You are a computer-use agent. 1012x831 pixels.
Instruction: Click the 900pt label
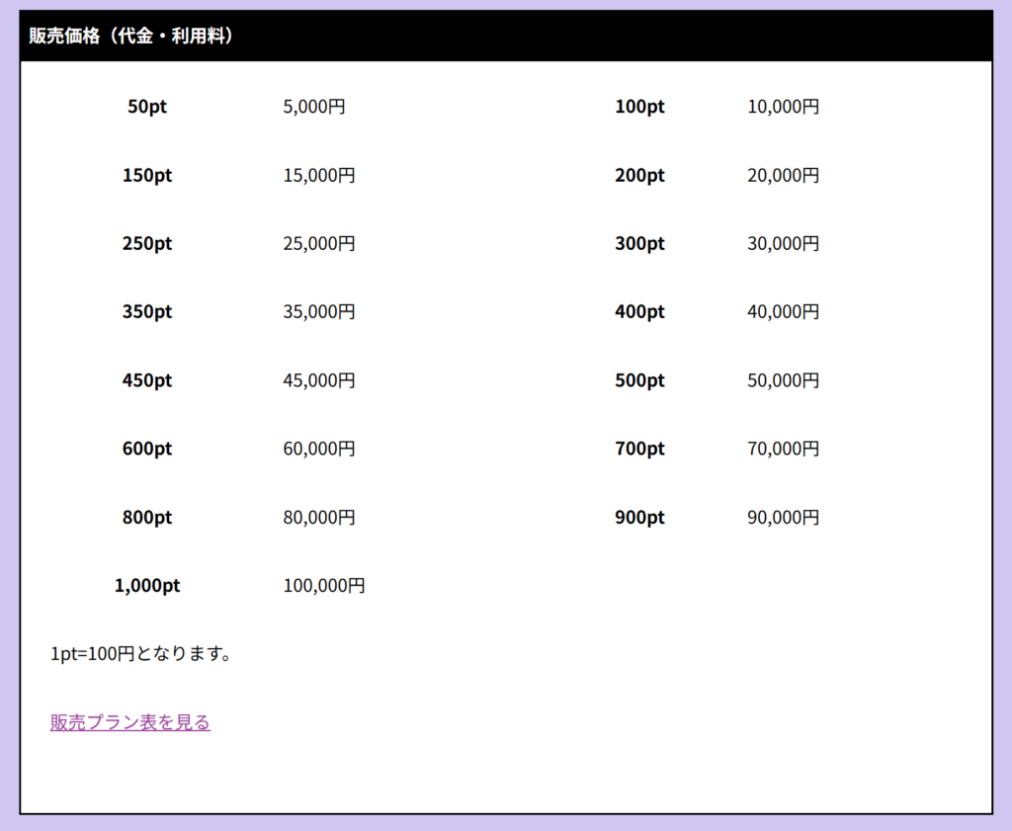(x=639, y=518)
